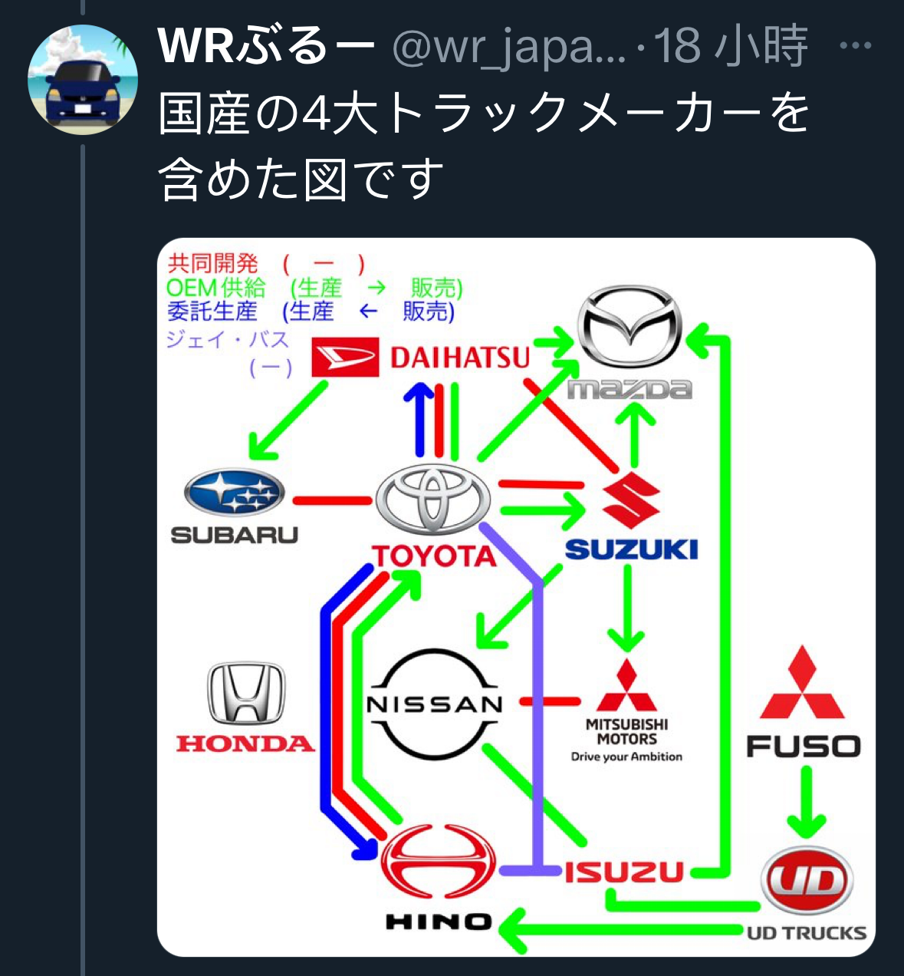Open the WRぶるー profile avatar
The image size is (904, 976).
[83, 80]
